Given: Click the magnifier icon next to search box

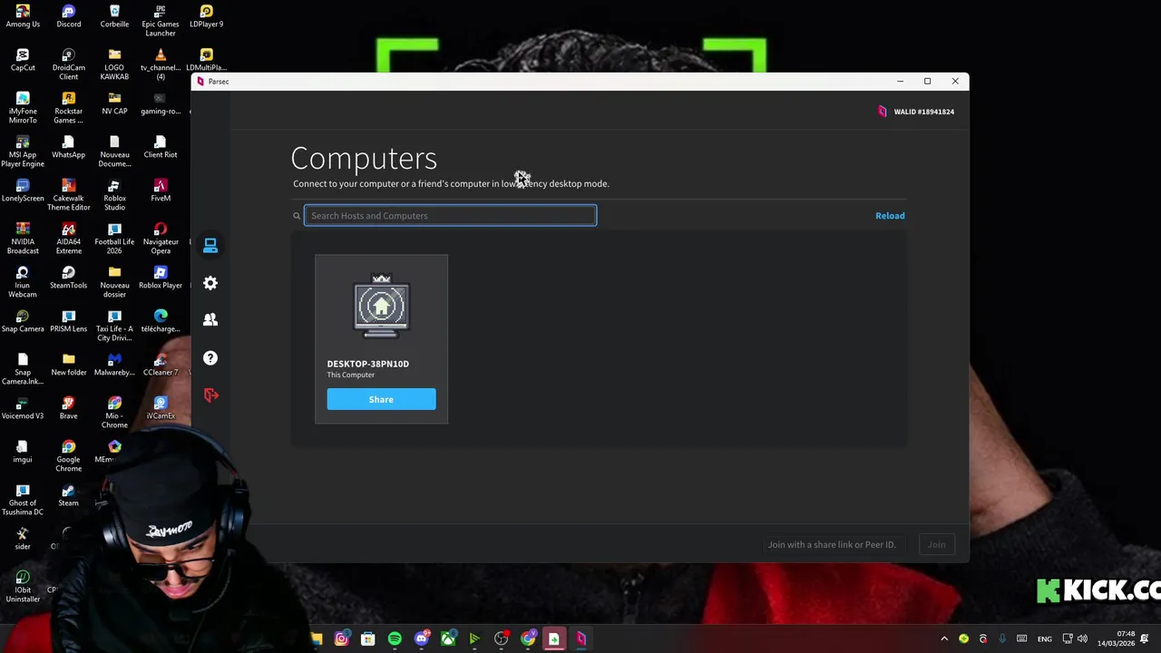Looking at the screenshot, I should pyautogui.click(x=297, y=216).
